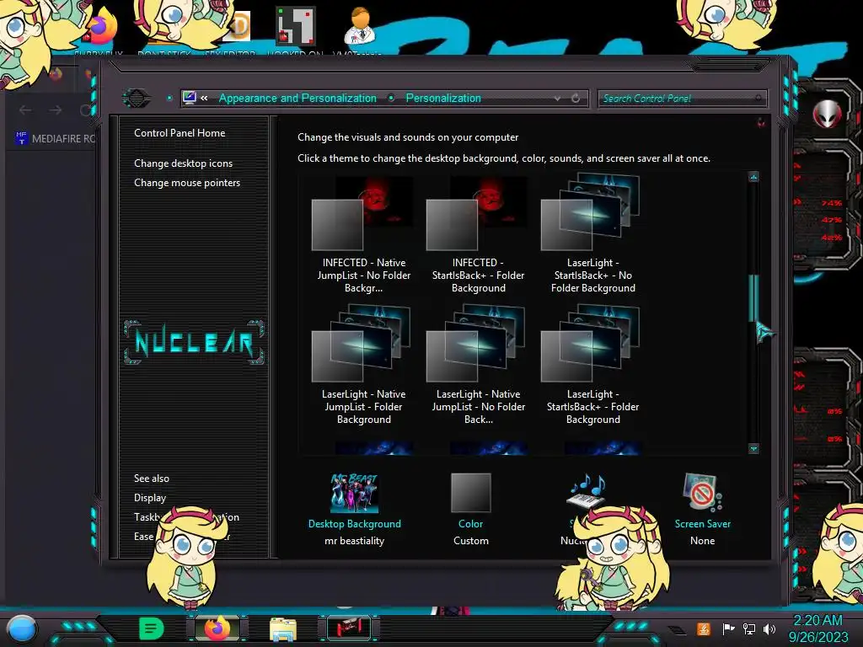Click the theme list scroll-up arrow
Image resolution: width=863 pixels, height=647 pixels.
pos(753,177)
